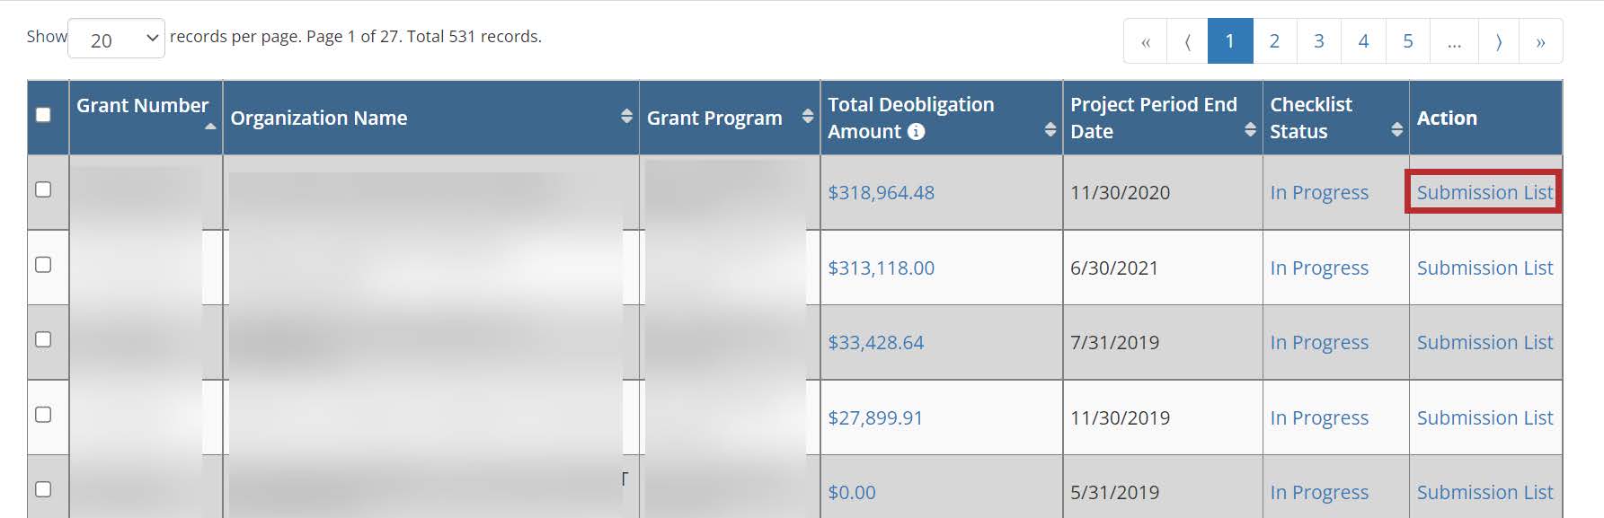Click In Progress status for 5/31/2019 row
This screenshot has height=518, width=1604.
(1319, 492)
